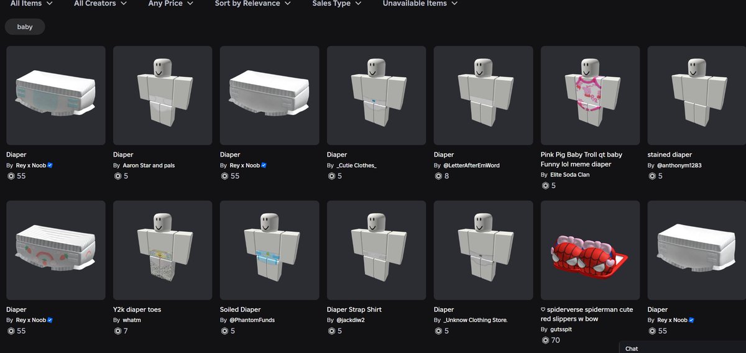Image resolution: width=746 pixels, height=353 pixels.
Task: Click Robux icon under @anthonym1283
Action: pos(652,176)
